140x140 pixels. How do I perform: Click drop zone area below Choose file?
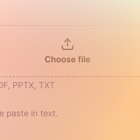click(x=68, y=70)
